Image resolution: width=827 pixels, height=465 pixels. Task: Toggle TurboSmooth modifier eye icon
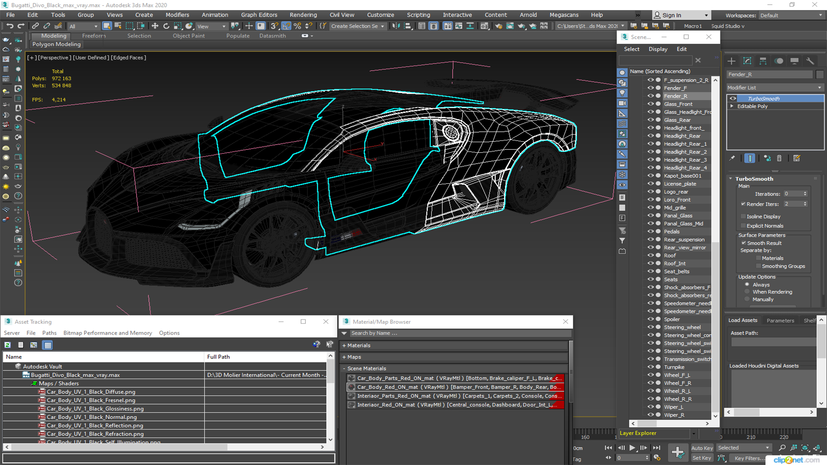tap(733, 99)
